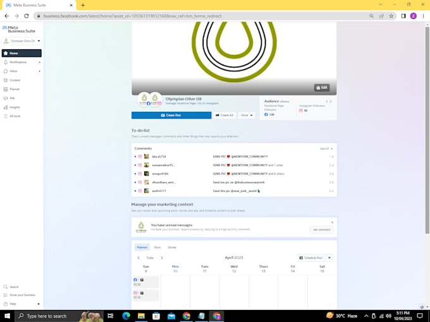Open the Mail app from taskbar
Viewport: 430px width, 322px height.
[171, 316]
